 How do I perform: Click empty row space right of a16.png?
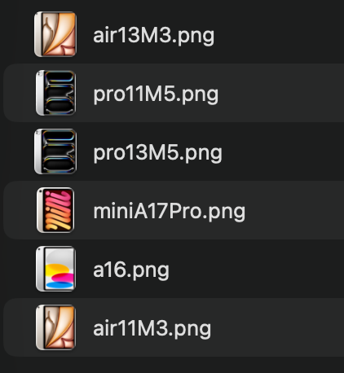(x=257, y=269)
